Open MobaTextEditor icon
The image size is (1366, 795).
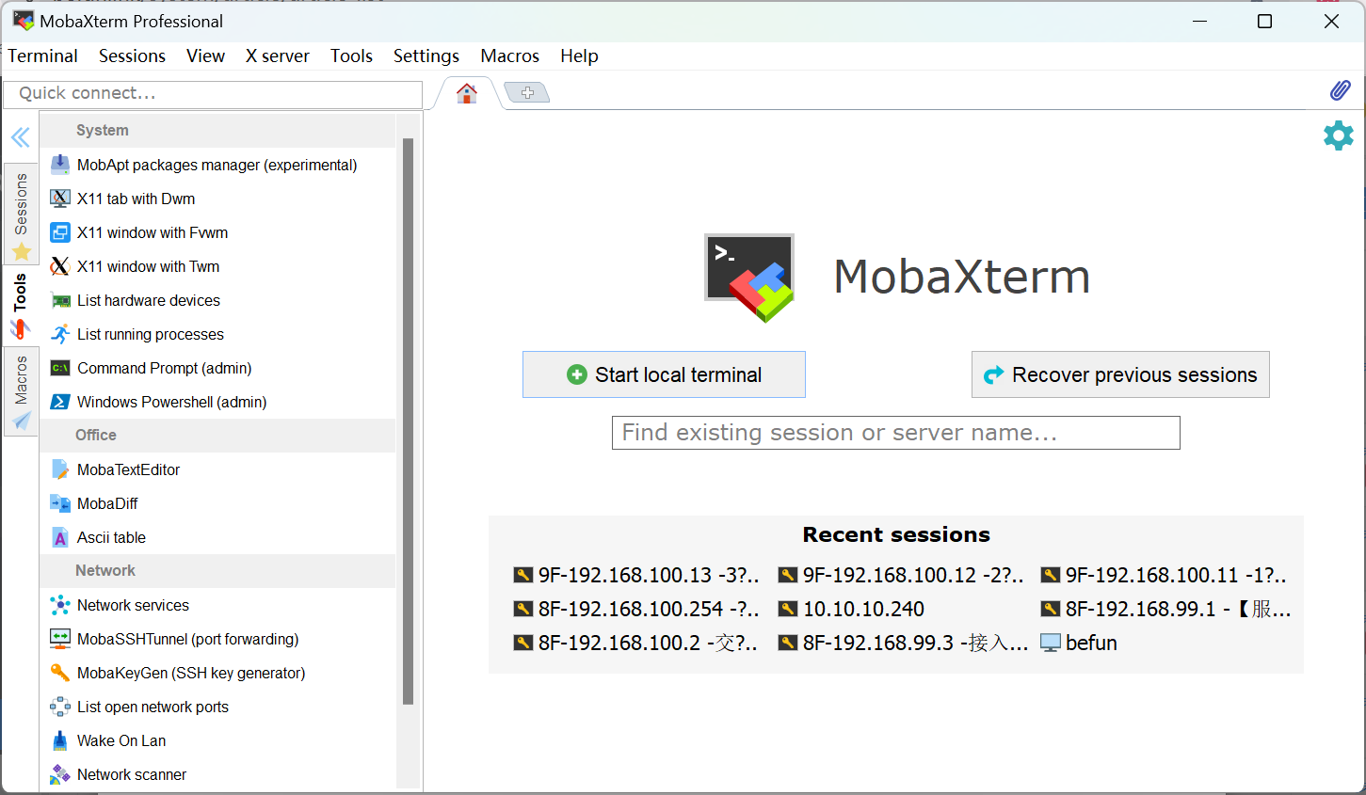coord(60,469)
